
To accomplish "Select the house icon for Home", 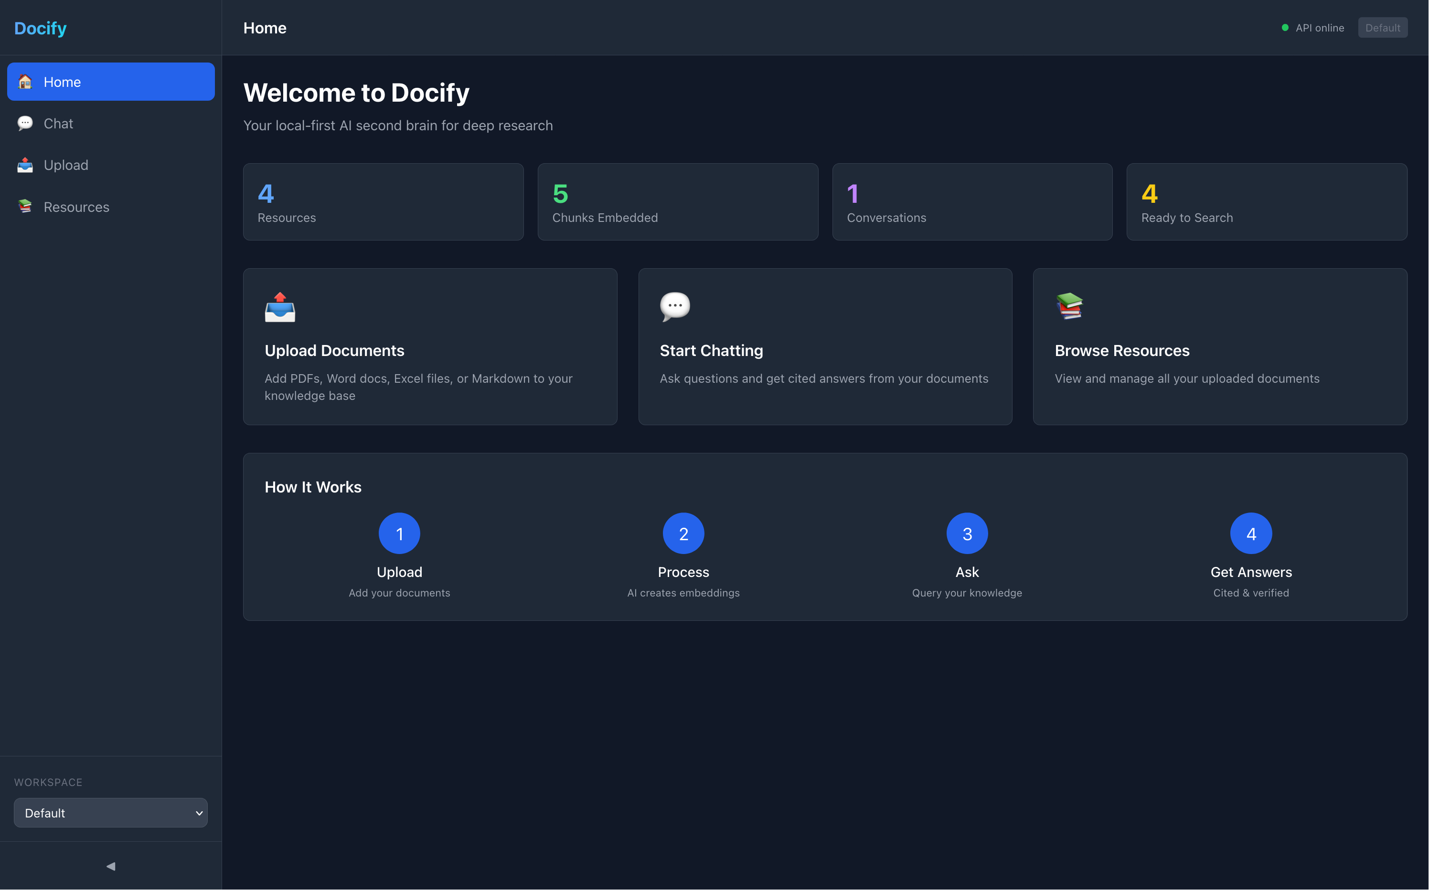I will (x=25, y=82).
